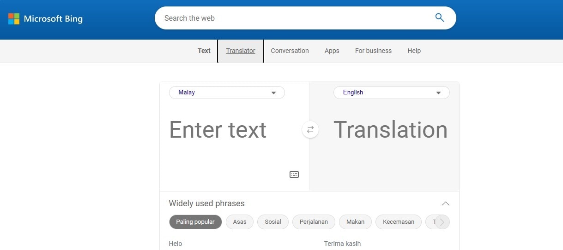Open the For business tab
563x250 pixels.
pos(373,51)
